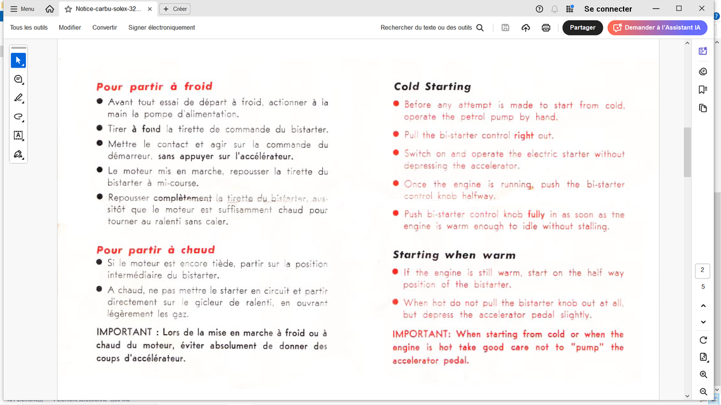Print the document with printer icon
Image resolution: width=721 pixels, height=405 pixels.
[546, 28]
